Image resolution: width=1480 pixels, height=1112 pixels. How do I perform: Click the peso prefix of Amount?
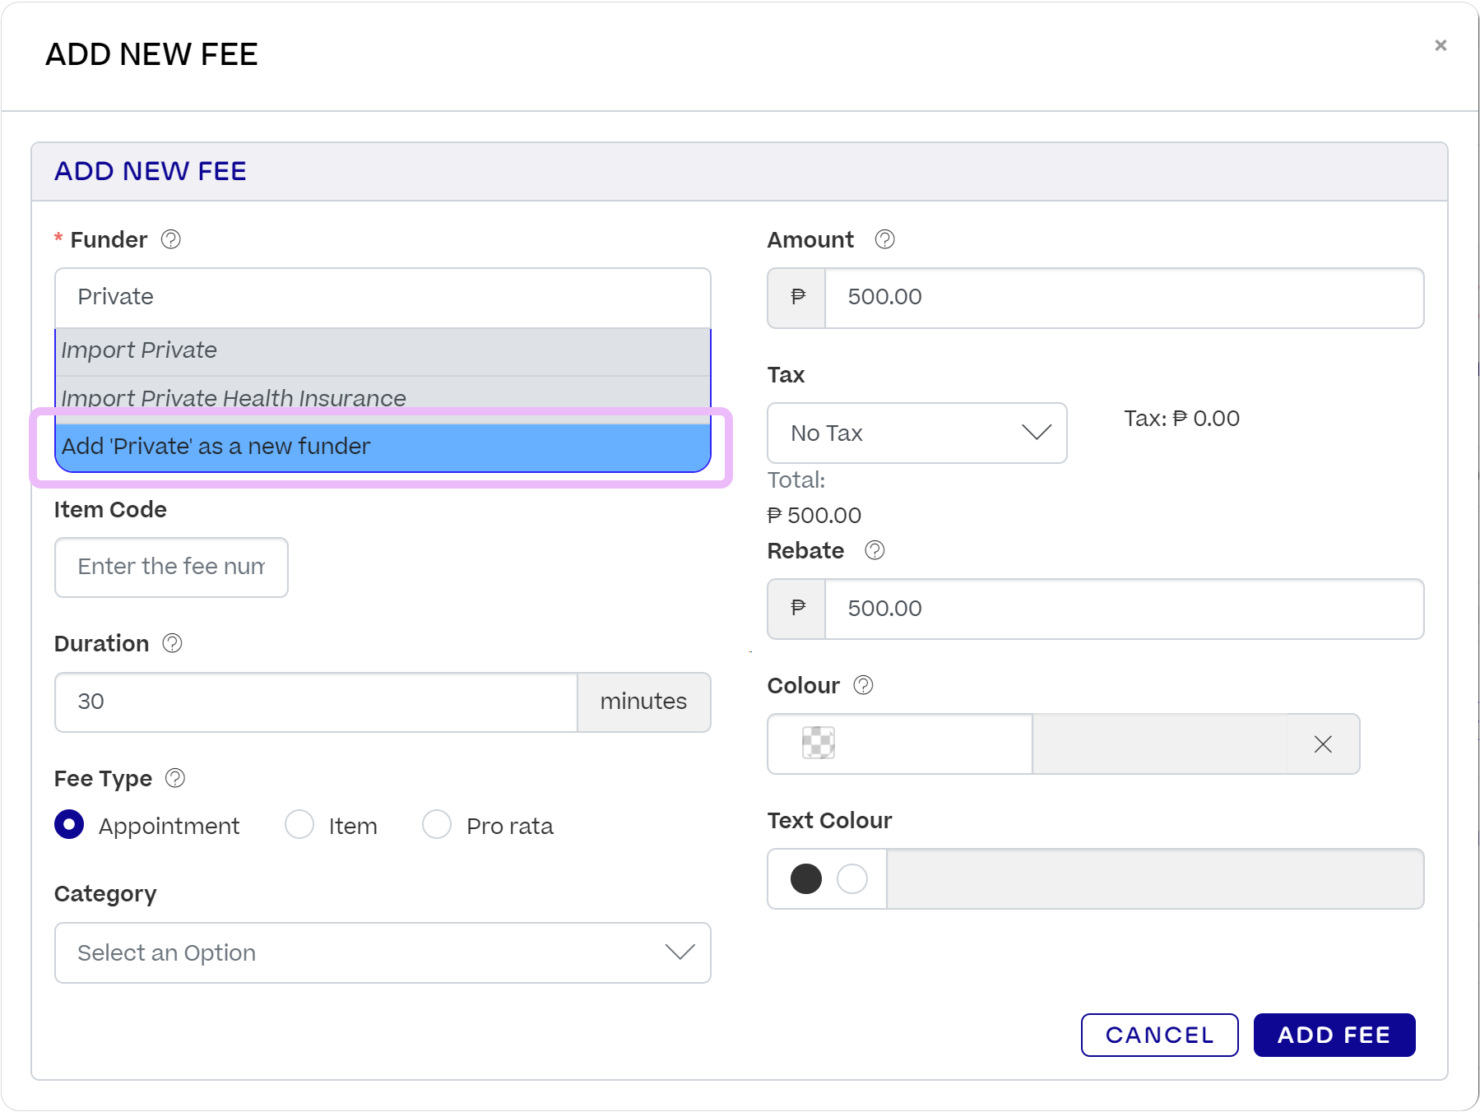click(x=797, y=298)
